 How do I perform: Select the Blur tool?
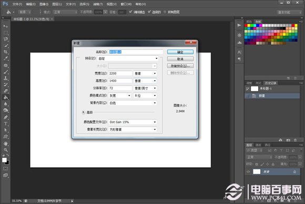[x=6, y=104]
